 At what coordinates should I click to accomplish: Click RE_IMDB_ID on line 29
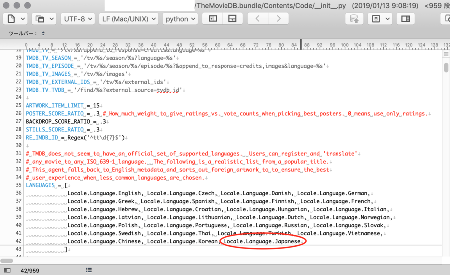point(42,138)
